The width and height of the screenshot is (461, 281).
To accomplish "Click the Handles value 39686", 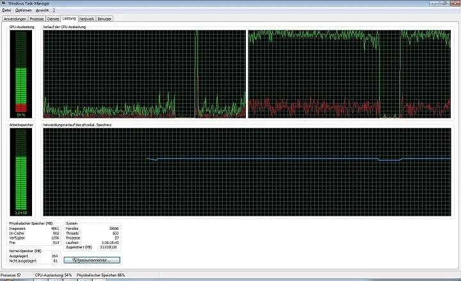I will (114, 229).
